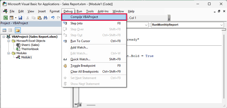The height and width of the screenshot is (108, 227).
Task: Click the Toggle Breakpoint hand icon
Action: coord(65,66)
